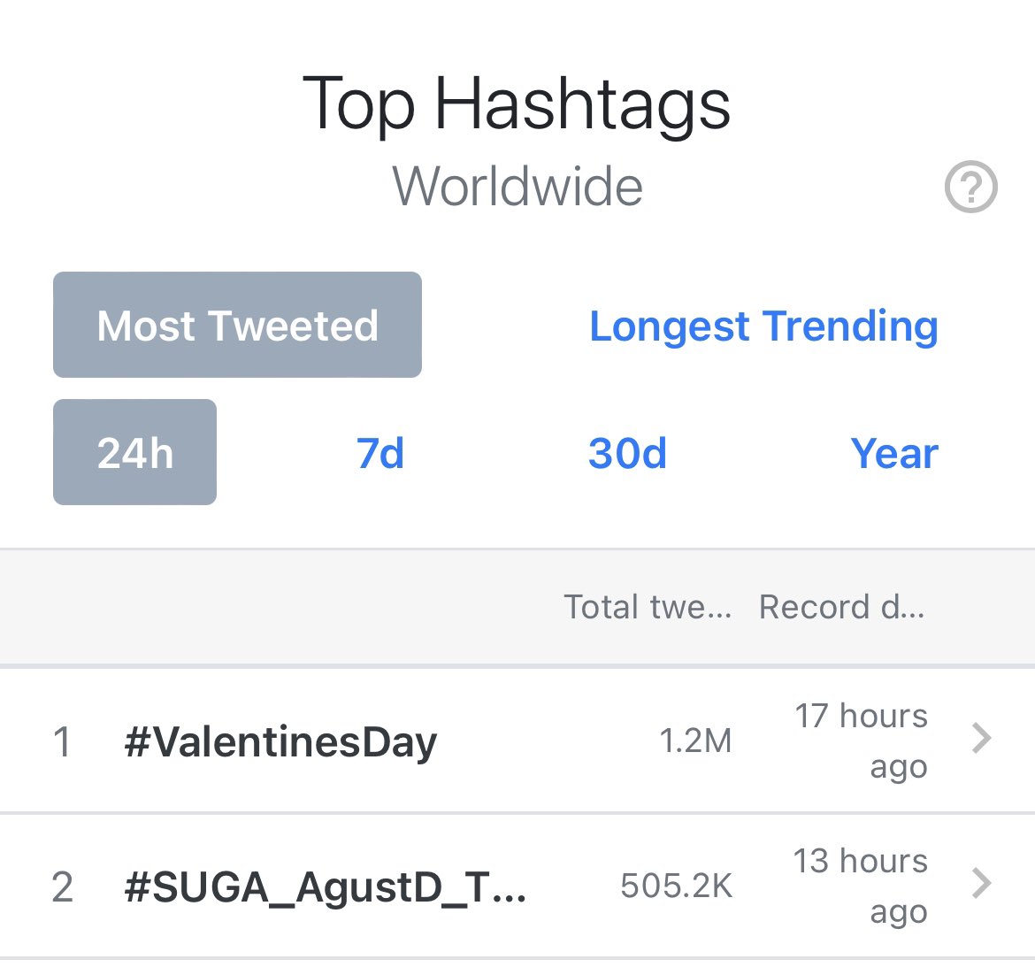Open the #ValentinesDay hashtag
Viewport: 1035px width, 967px height.
(x=280, y=742)
